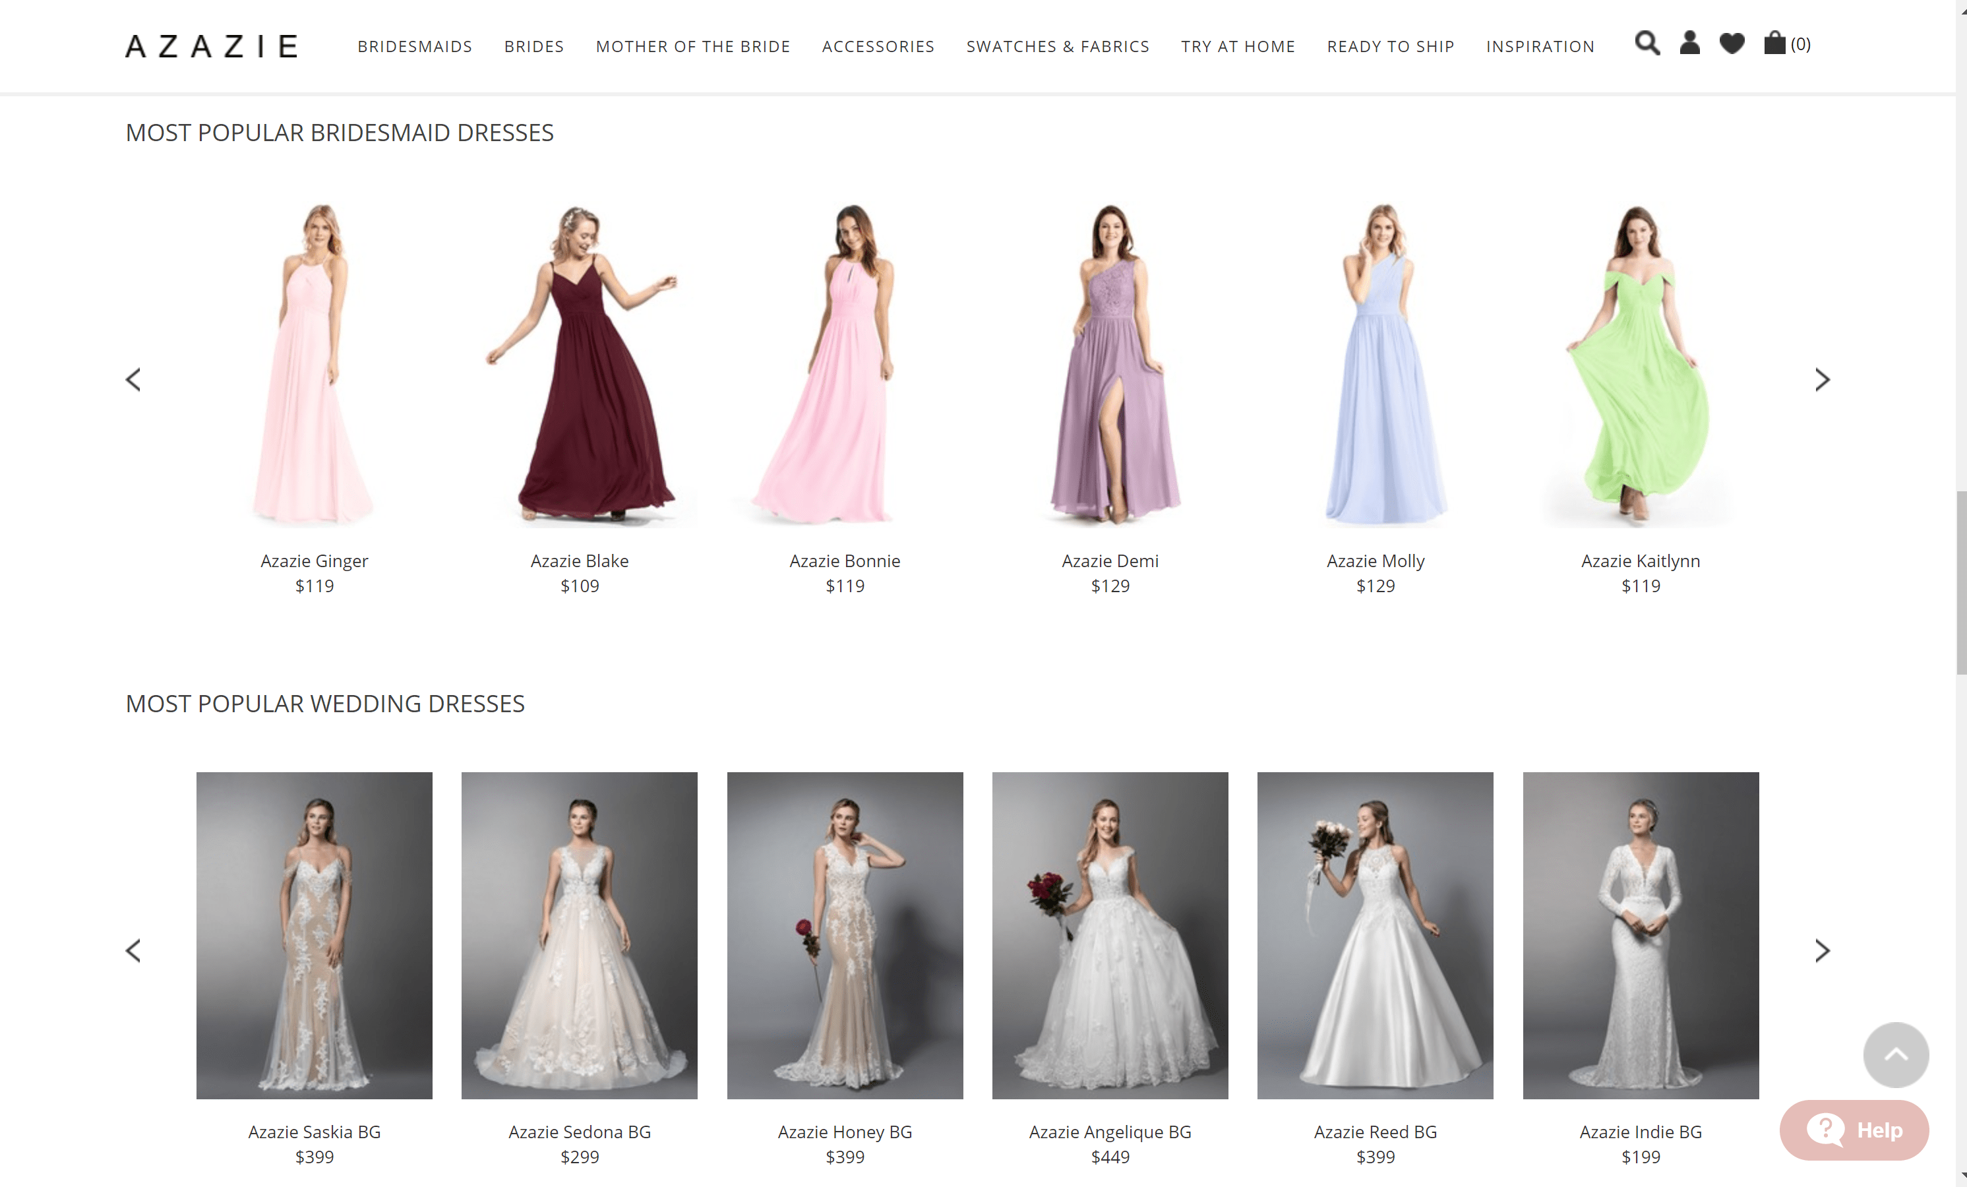Click the Azazie Saskia BG name link
Image resolution: width=1967 pixels, height=1187 pixels.
[315, 1132]
